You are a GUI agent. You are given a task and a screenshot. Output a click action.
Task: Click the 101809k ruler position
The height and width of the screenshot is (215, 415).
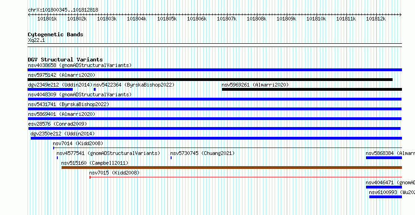tap(286, 19)
